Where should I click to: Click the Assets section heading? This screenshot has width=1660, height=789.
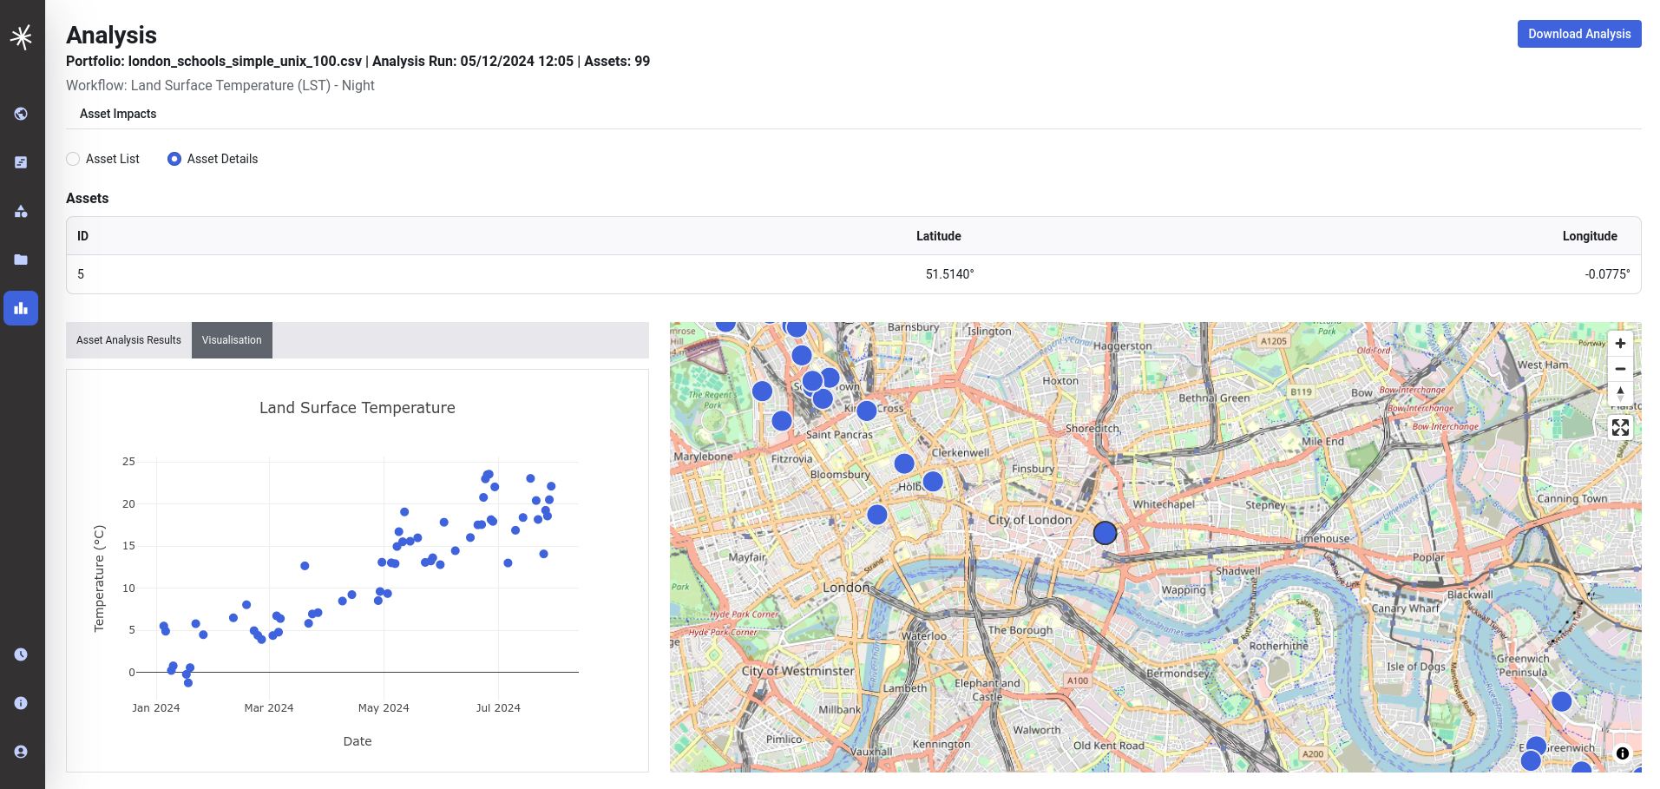[88, 199]
